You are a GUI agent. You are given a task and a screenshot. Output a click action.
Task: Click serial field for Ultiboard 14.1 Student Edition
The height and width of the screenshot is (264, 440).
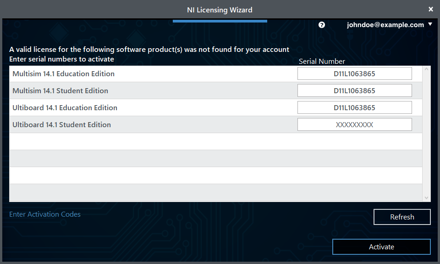click(x=354, y=124)
